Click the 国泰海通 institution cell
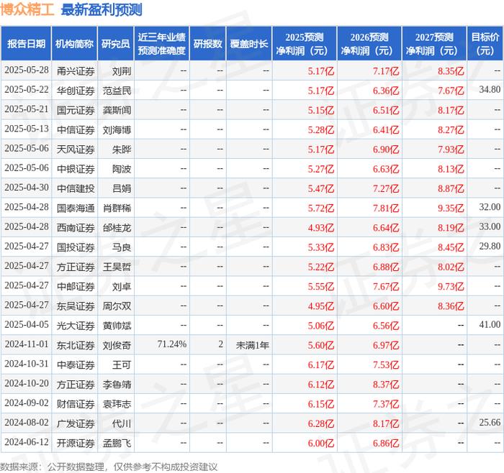Screen dimensions: 504x473 [76, 208]
